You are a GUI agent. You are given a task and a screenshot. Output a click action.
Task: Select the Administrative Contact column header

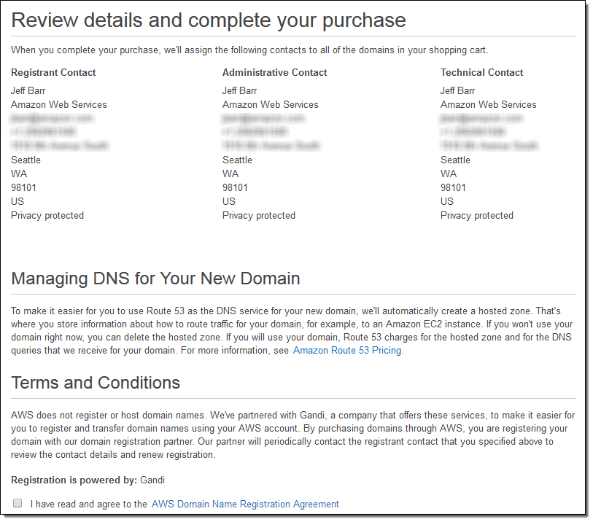(274, 73)
